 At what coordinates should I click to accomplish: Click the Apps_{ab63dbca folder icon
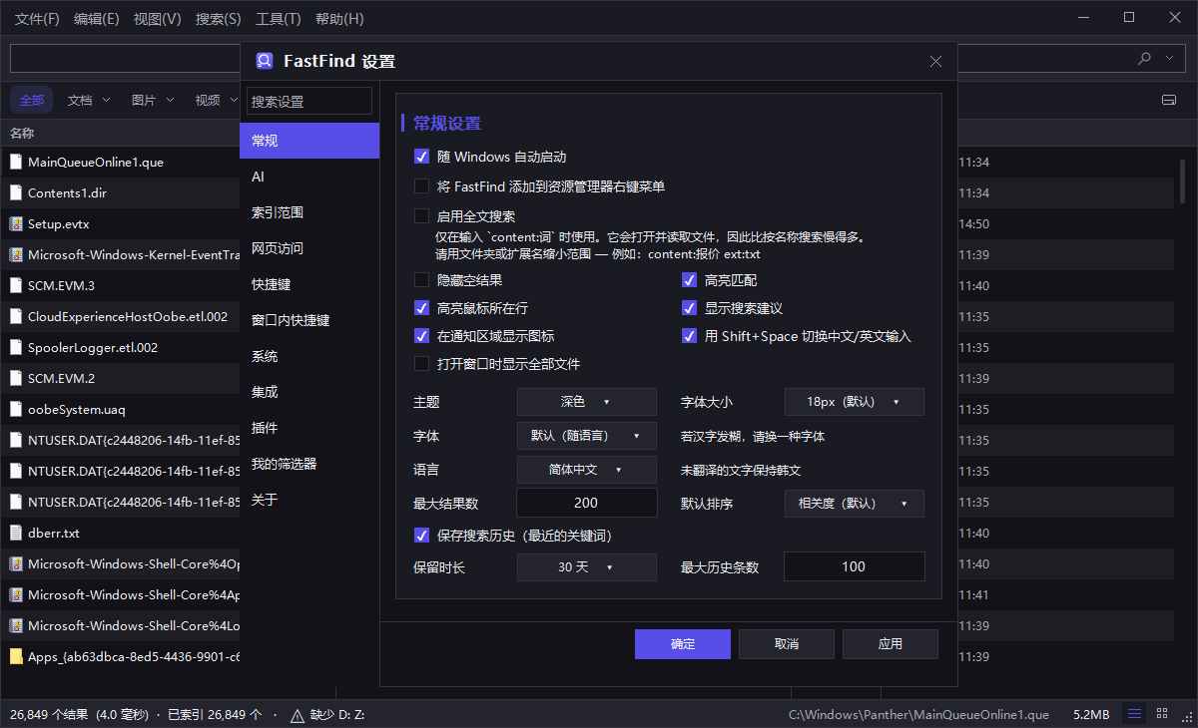click(16, 656)
